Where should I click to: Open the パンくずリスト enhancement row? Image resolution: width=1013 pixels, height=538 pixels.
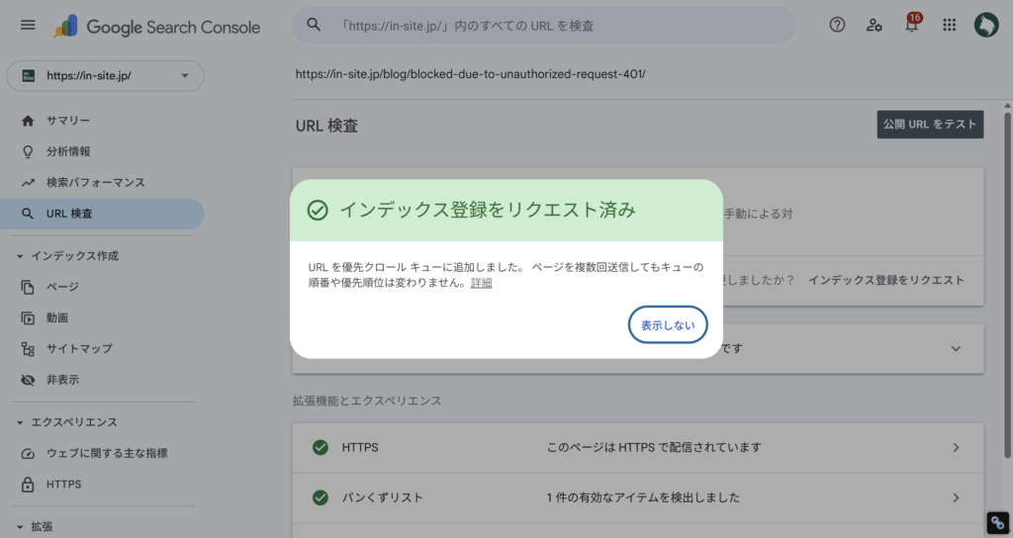638,498
